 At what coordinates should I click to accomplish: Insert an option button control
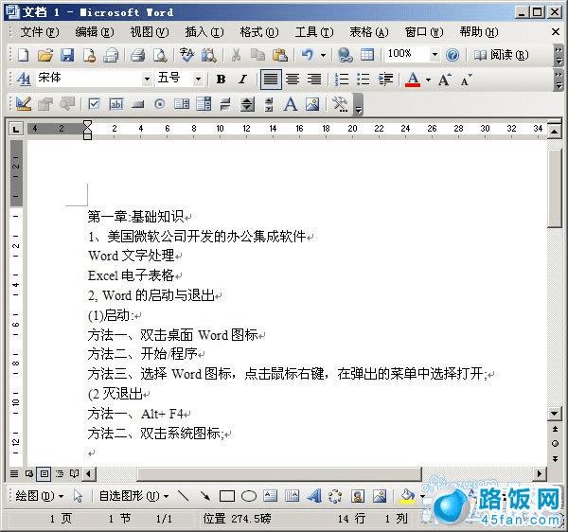click(x=159, y=104)
